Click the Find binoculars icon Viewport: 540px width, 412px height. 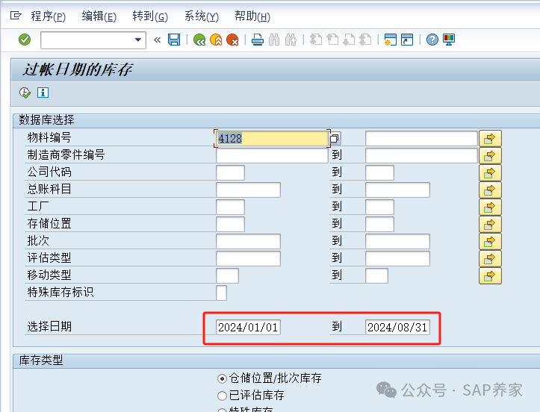pyautogui.click(x=274, y=40)
